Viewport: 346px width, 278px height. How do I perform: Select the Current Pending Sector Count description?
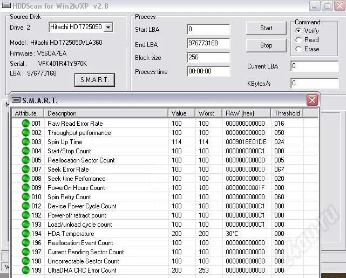coord(86,252)
